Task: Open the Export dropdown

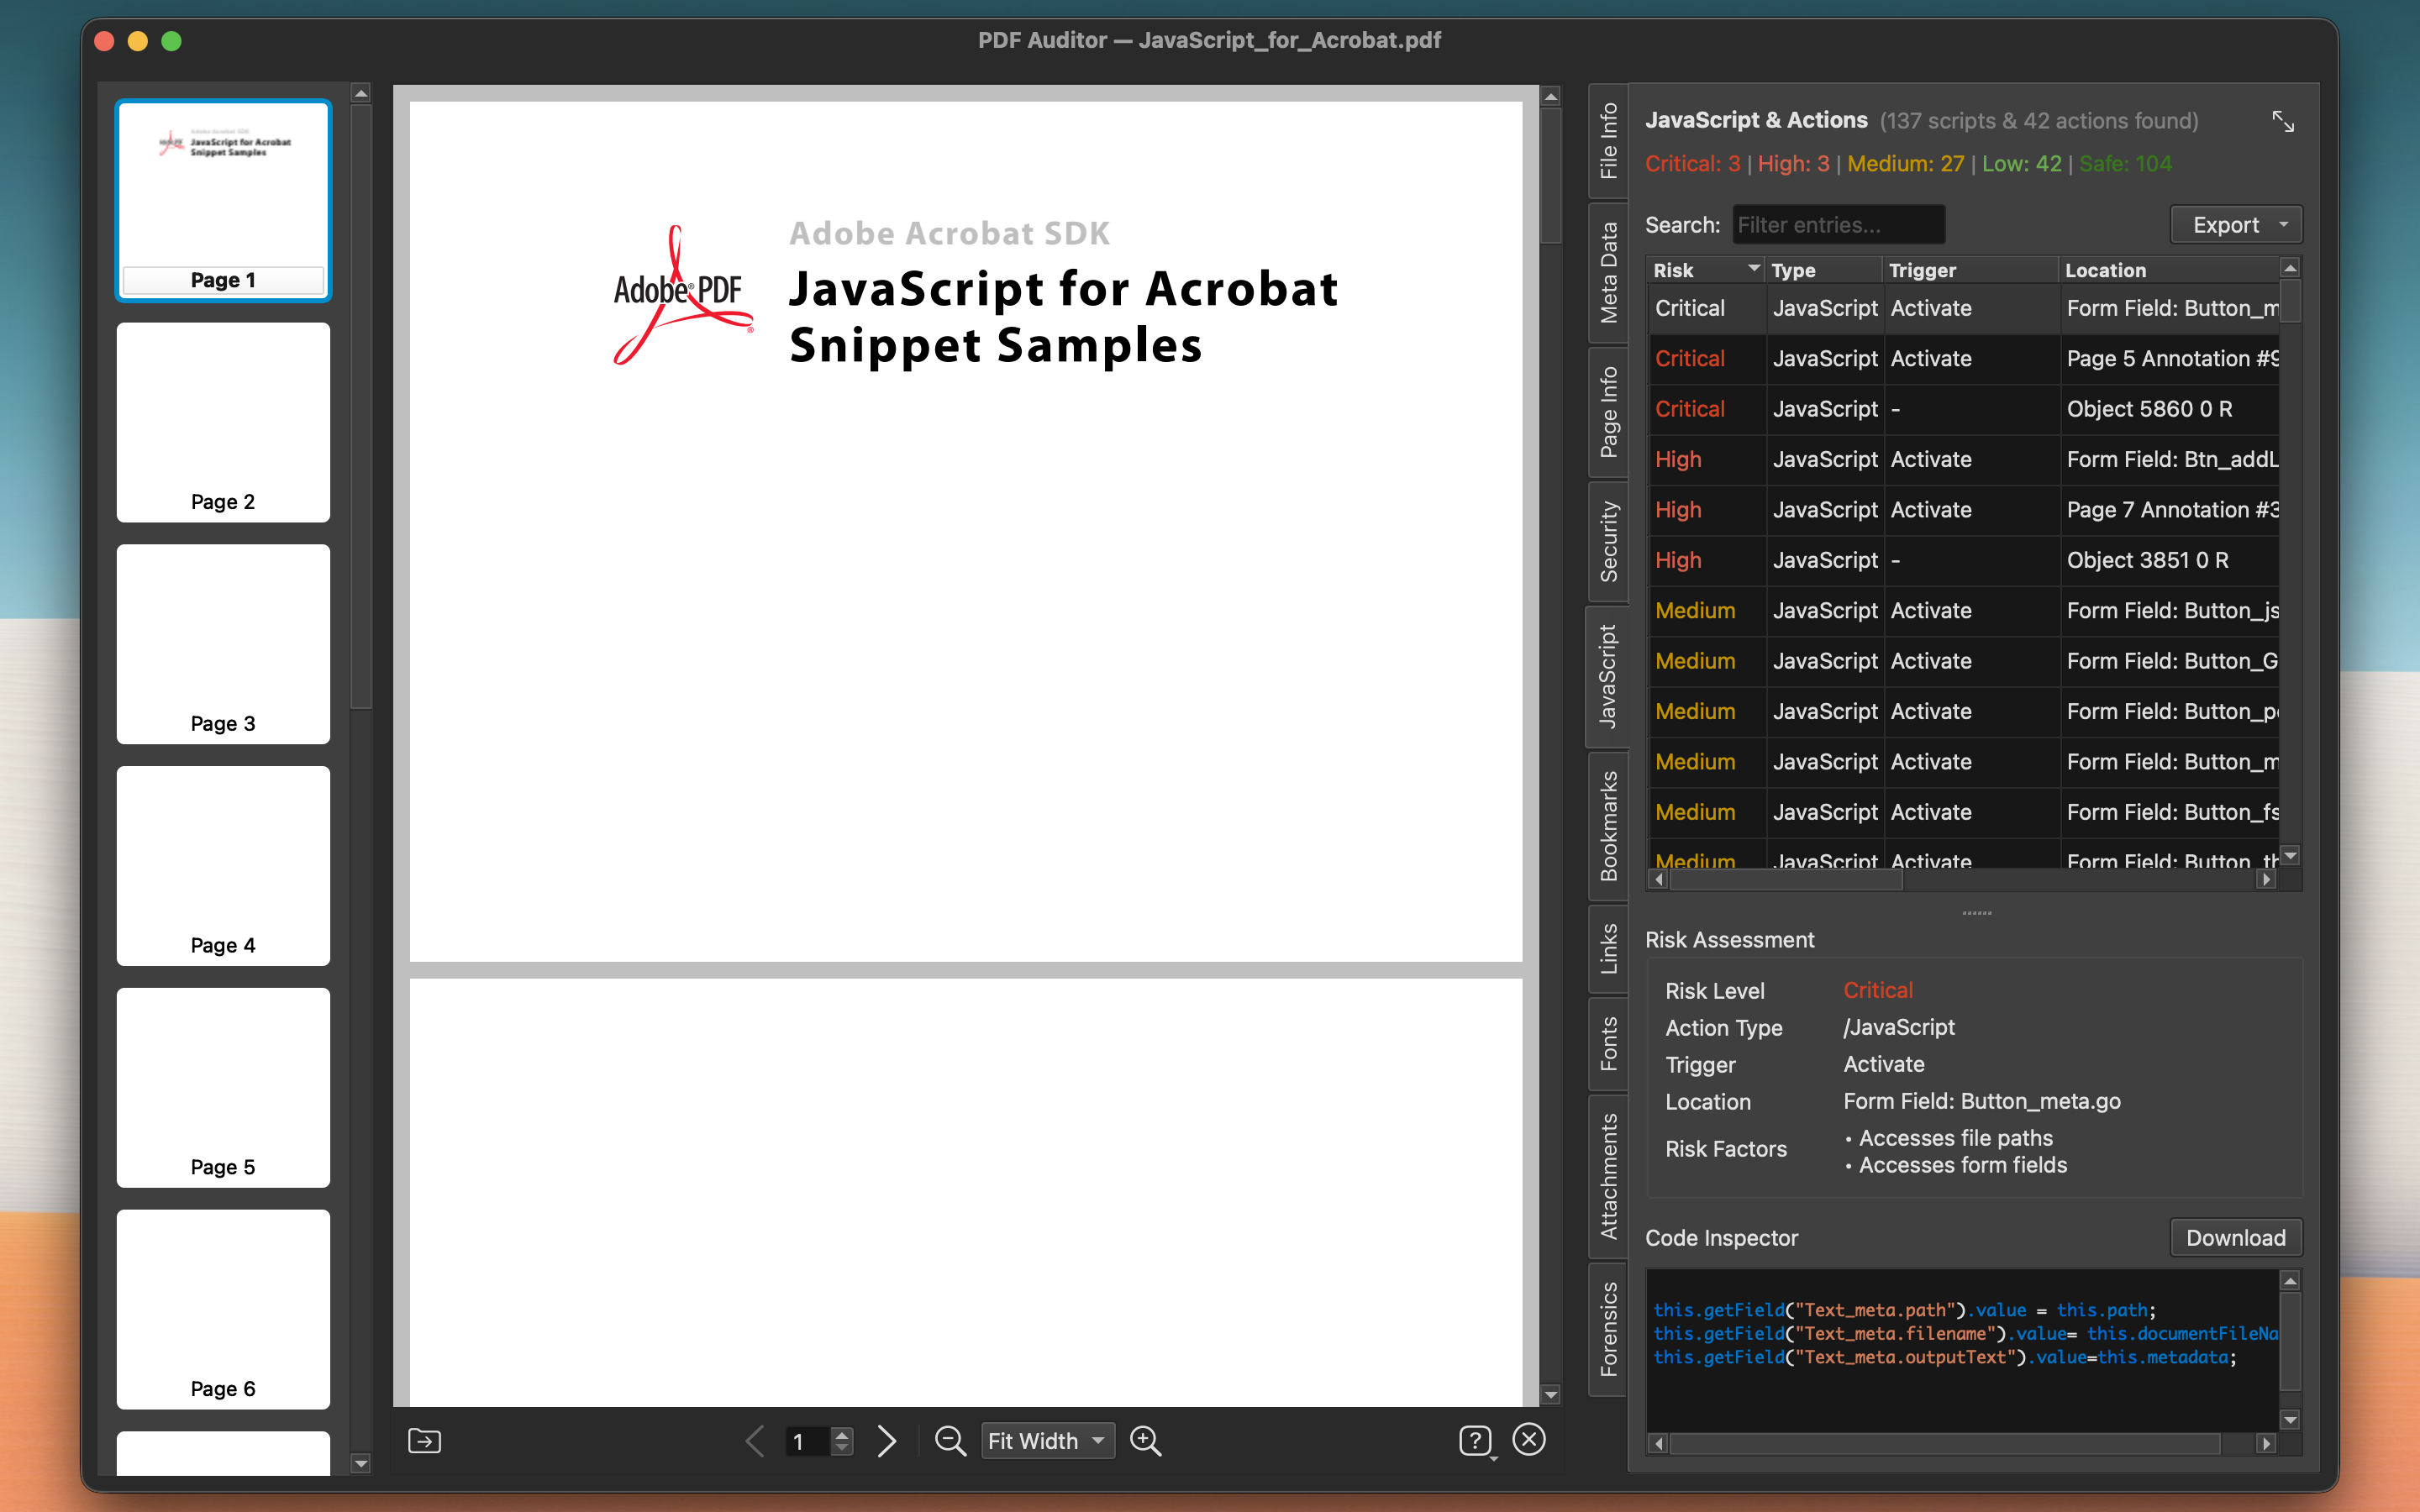Action: pyautogui.click(x=2234, y=224)
